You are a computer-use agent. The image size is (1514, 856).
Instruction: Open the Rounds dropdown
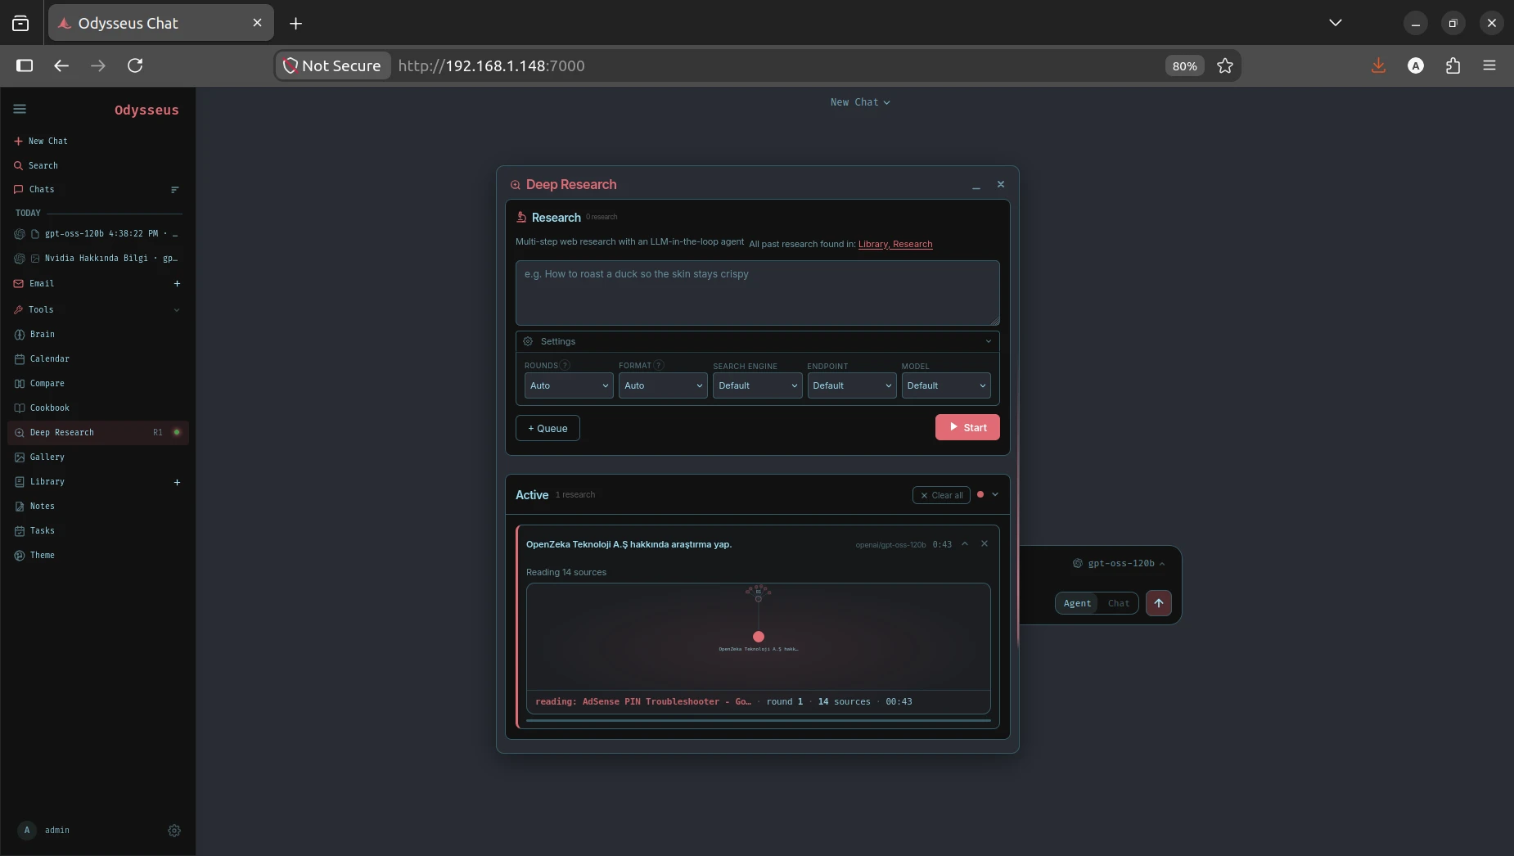[569, 385]
